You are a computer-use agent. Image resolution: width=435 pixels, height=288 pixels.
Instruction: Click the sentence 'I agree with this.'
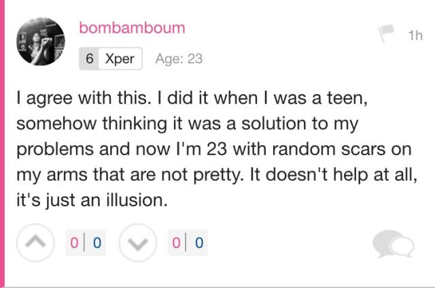84,99
